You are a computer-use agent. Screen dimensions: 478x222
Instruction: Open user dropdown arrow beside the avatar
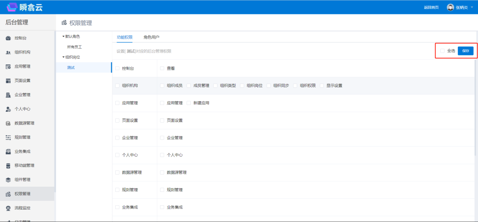pos(472,7)
